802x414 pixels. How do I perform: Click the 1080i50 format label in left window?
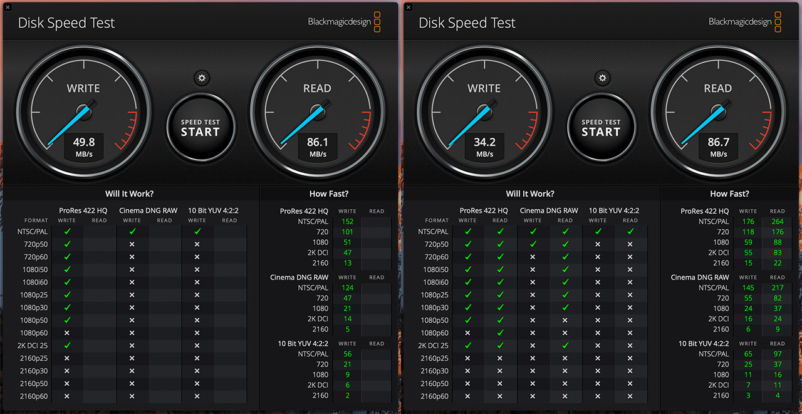(34, 269)
